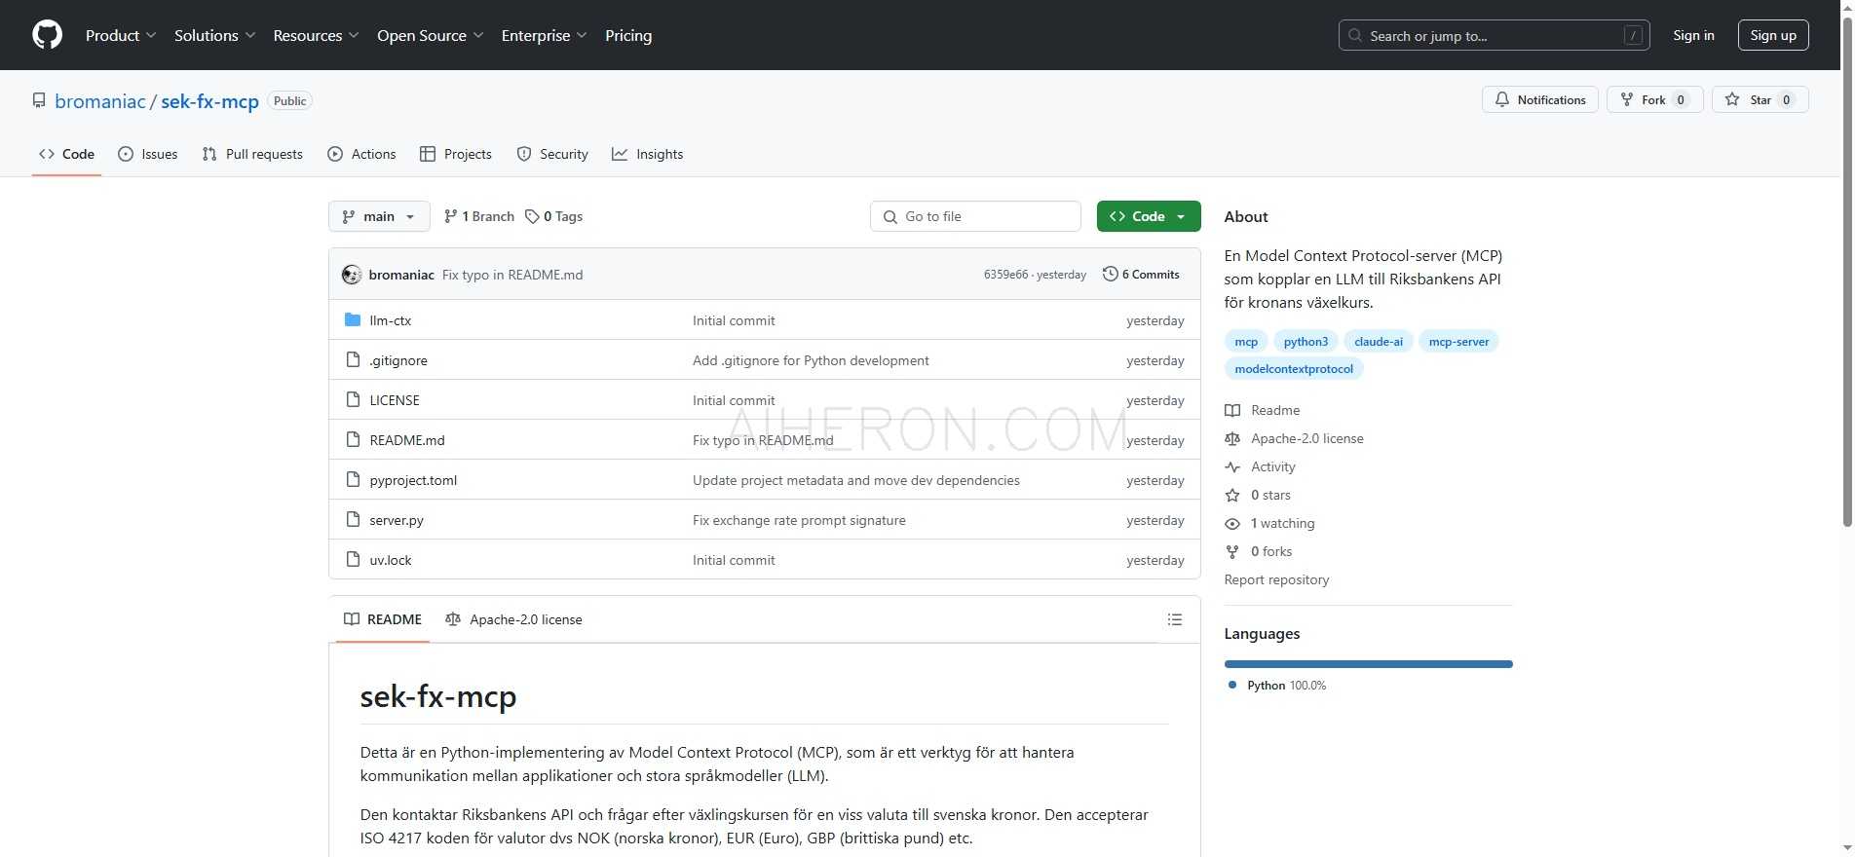The height and width of the screenshot is (857, 1855).
Task: Open 'Update project metadata and move dev dependencies' message
Action: 856,480
